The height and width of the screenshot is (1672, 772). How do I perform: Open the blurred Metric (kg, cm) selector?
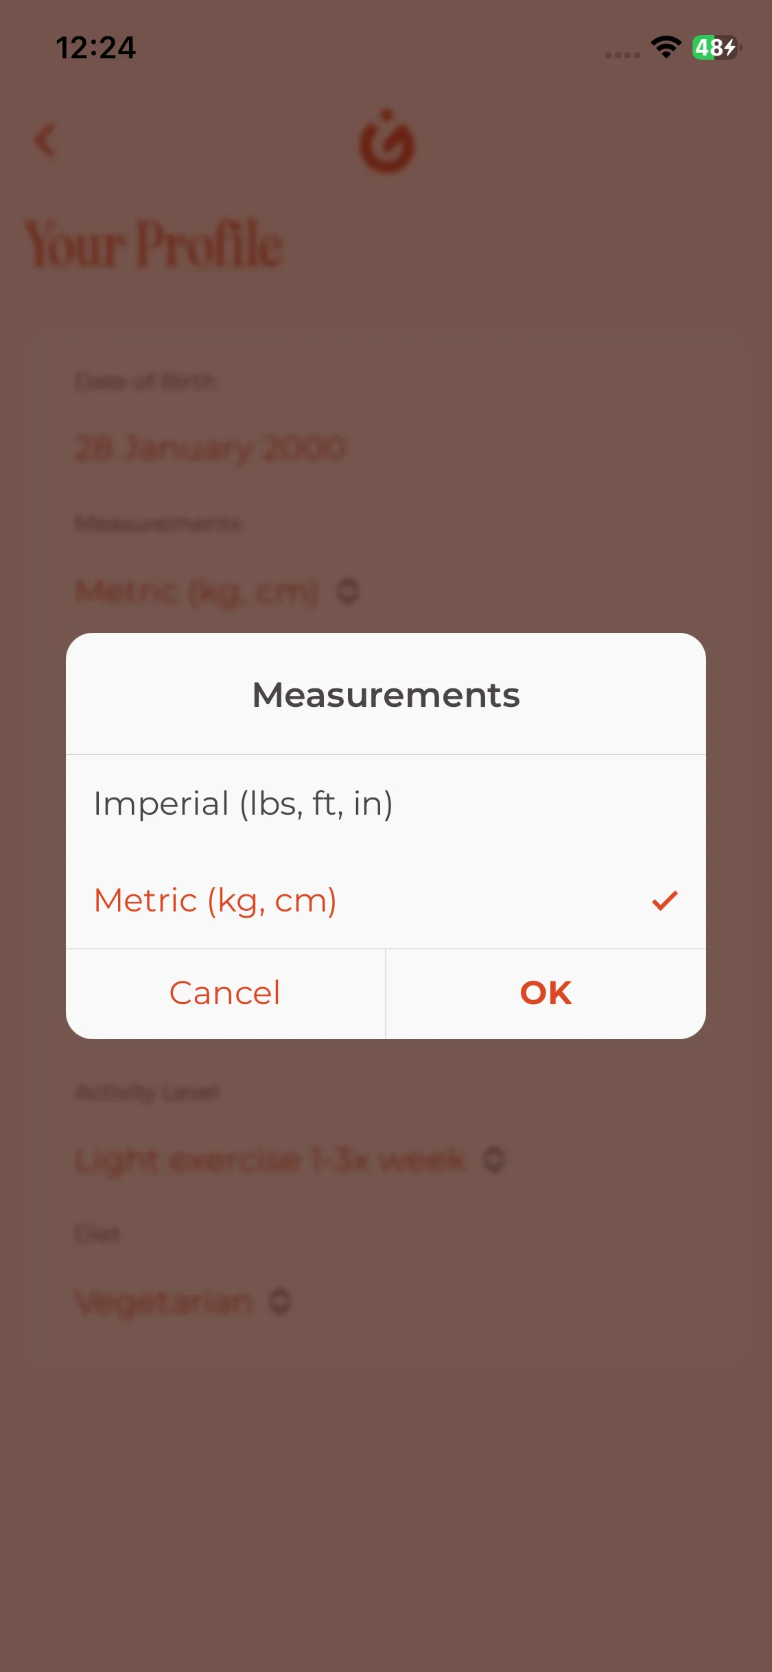pos(198,591)
